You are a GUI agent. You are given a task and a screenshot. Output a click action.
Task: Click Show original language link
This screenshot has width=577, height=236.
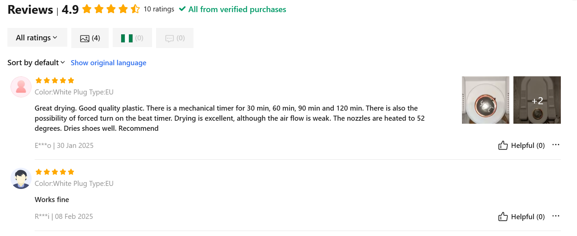point(108,63)
